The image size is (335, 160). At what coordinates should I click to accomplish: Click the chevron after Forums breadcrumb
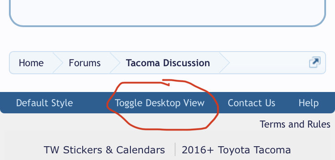[115, 63]
